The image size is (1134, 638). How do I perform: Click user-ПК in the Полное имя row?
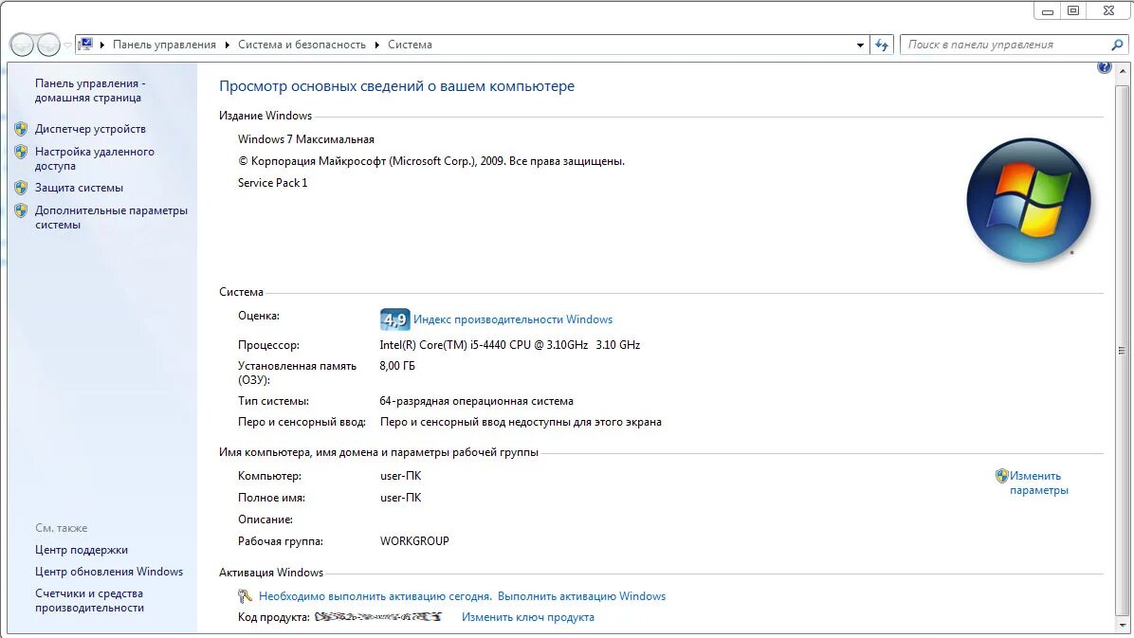click(x=401, y=498)
